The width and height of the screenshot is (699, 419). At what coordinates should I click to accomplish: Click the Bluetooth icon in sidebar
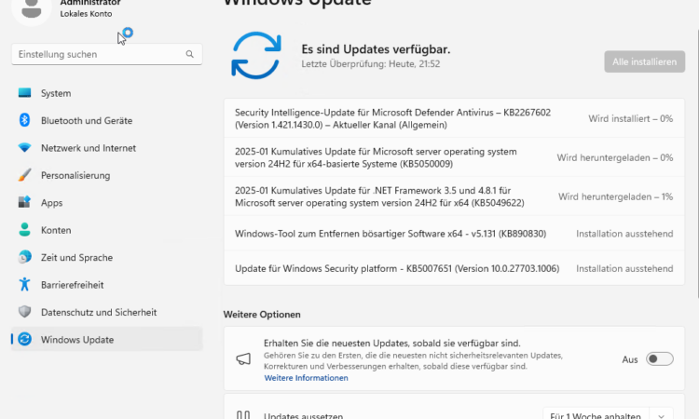(x=24, y=120)
